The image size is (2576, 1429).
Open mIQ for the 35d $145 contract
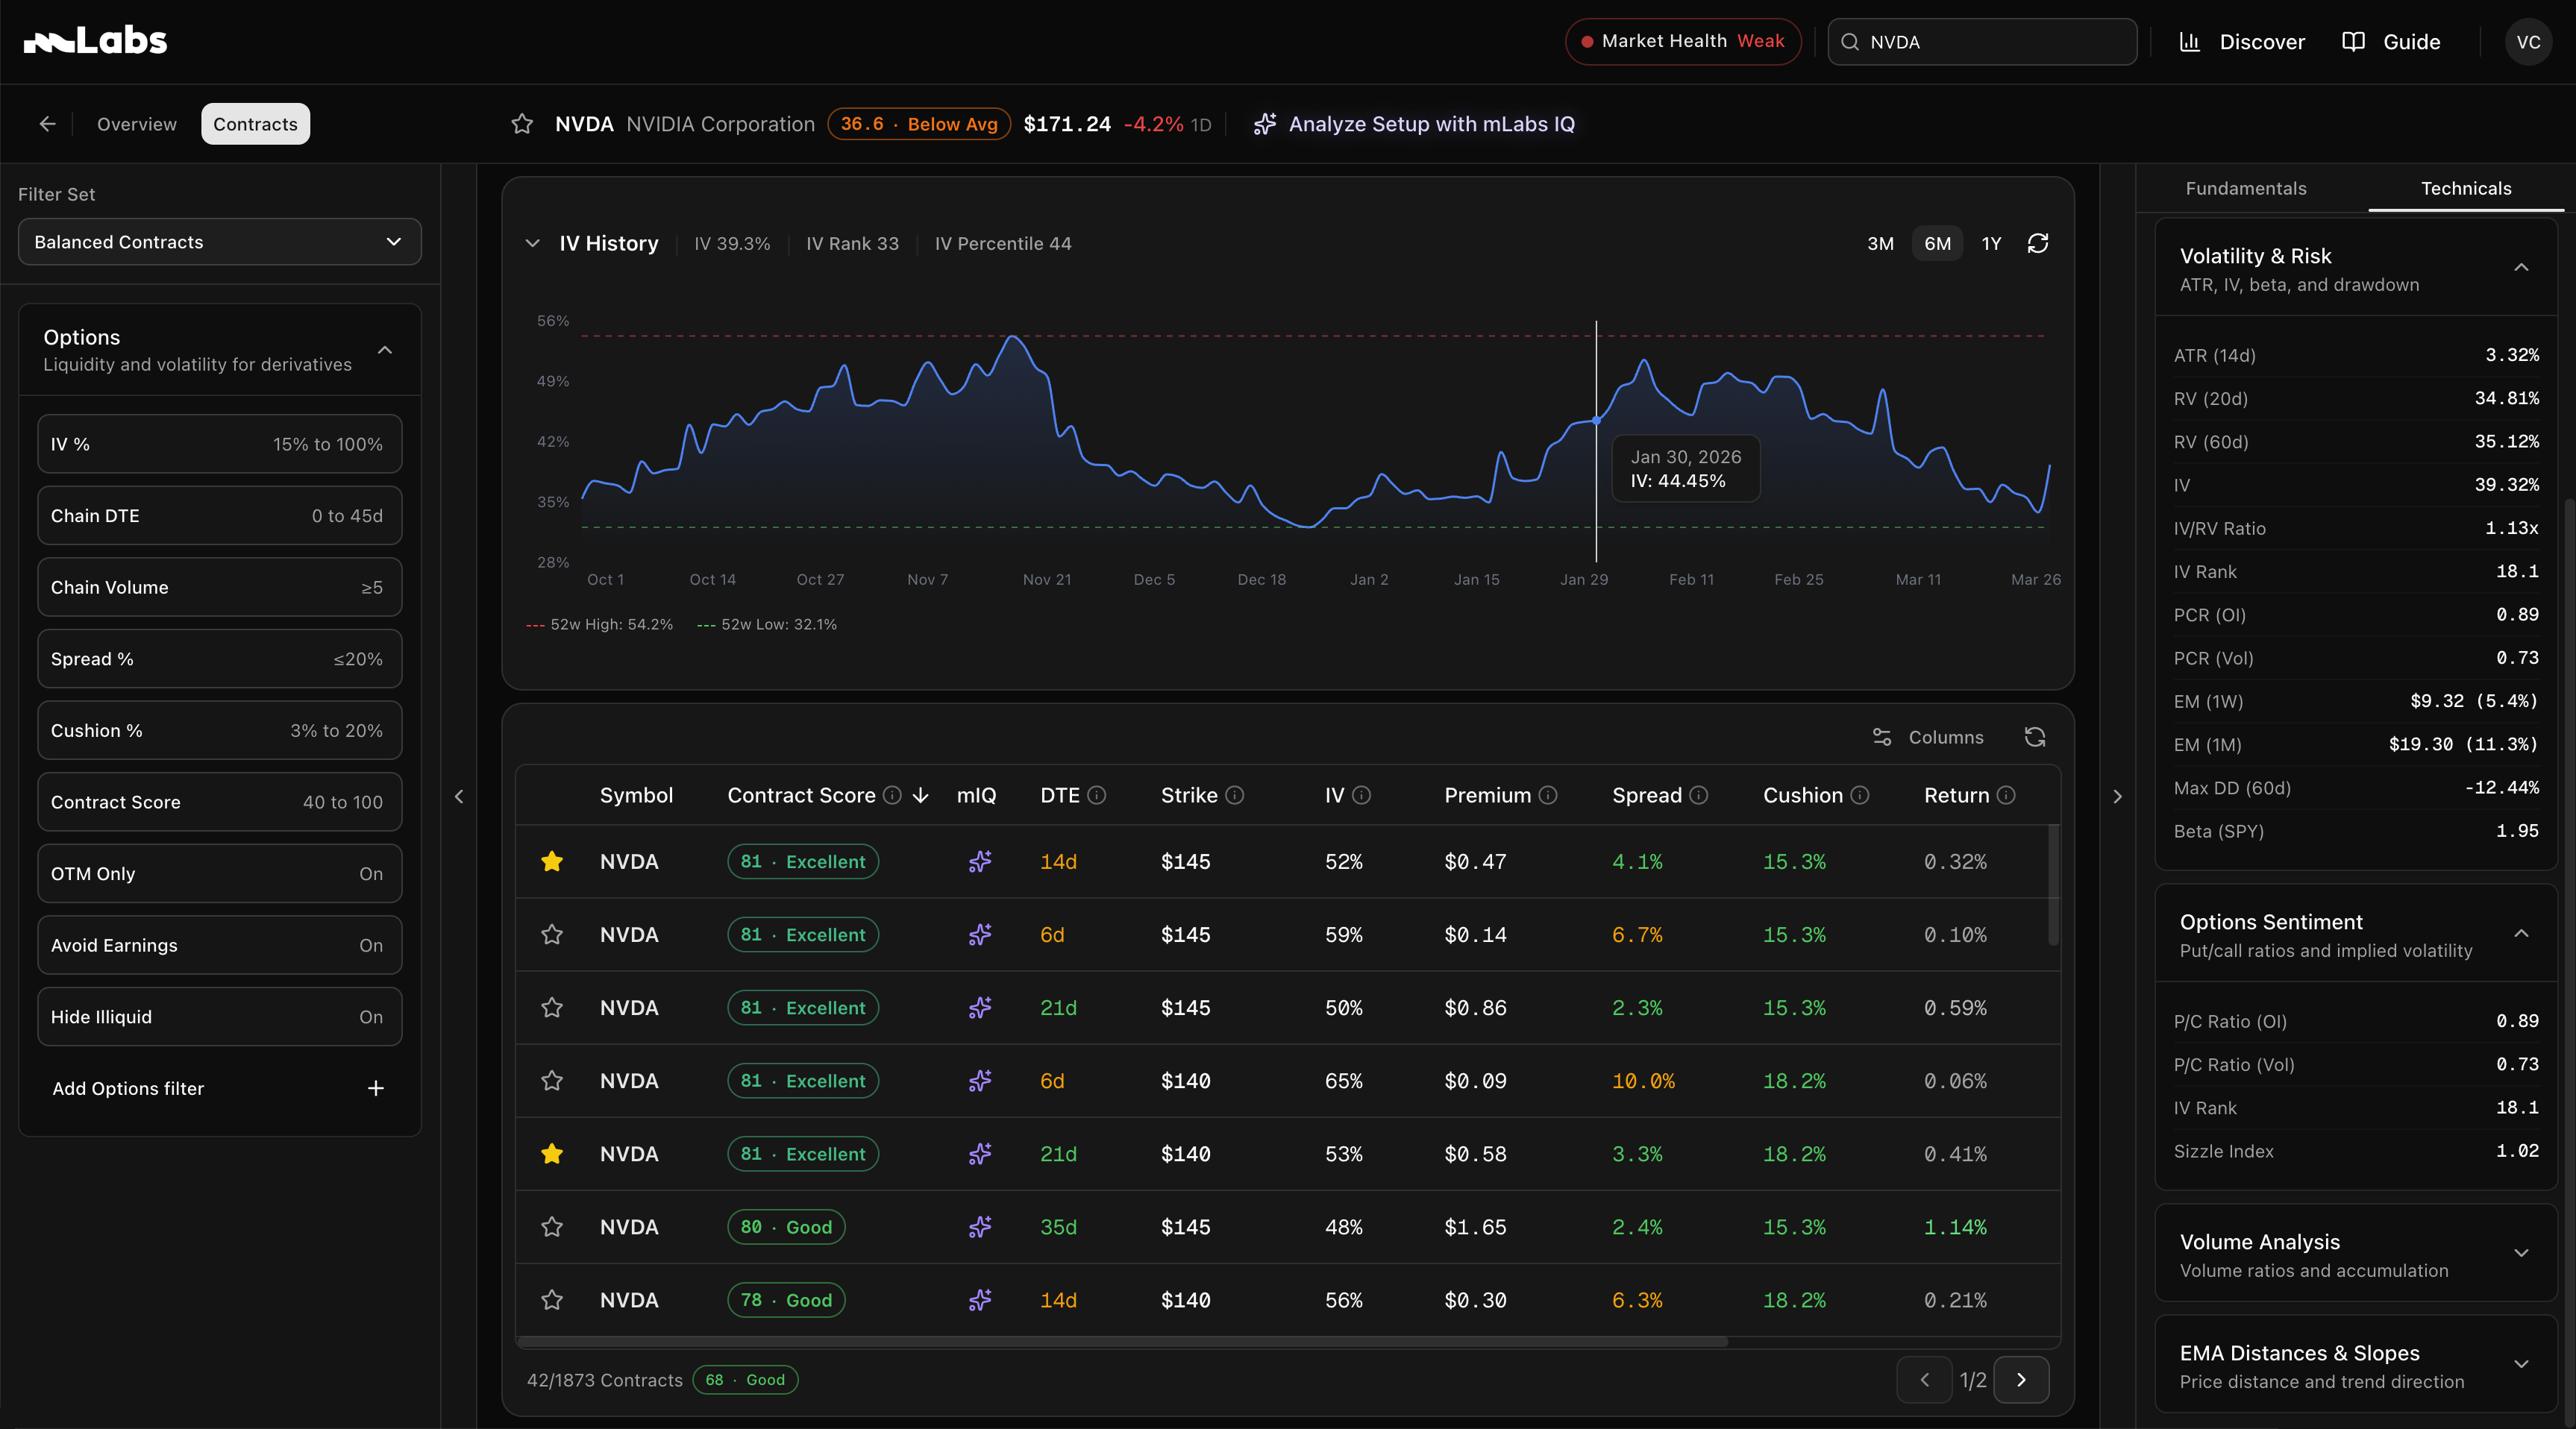coord(980,1227)
